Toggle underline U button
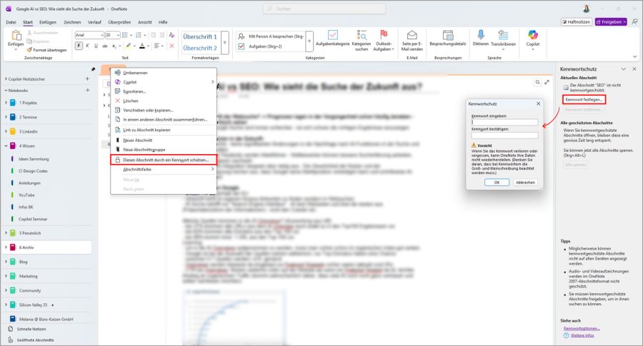Viewport: 643px width, 346px height. click(x=96, y=46)
